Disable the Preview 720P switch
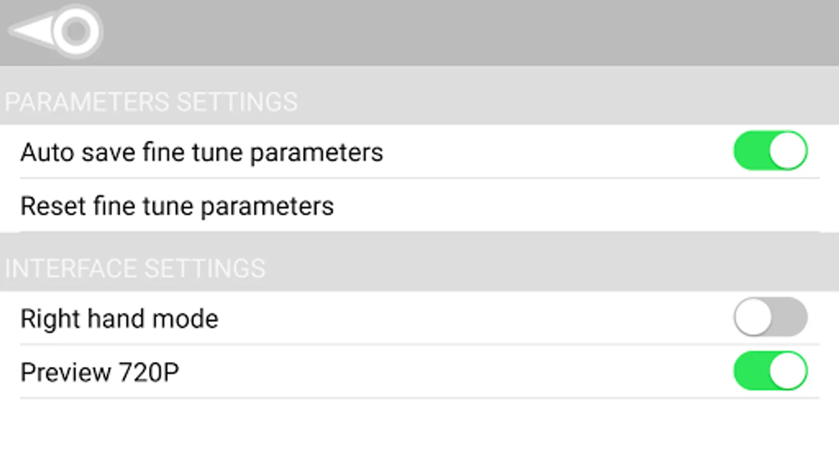Viewport: 839px width, 472px height. point(770,371)
